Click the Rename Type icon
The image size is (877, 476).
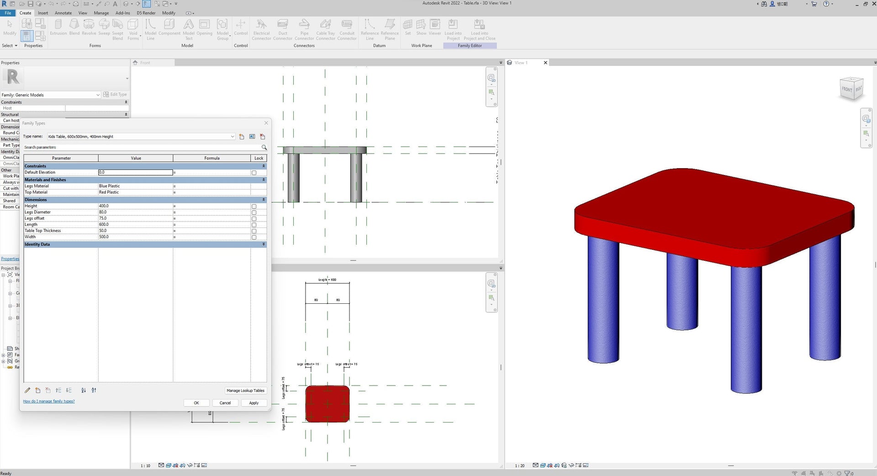252,137
